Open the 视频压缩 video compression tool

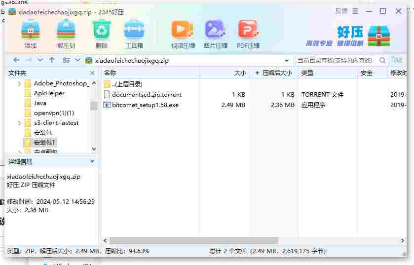(x=183, y=35)
